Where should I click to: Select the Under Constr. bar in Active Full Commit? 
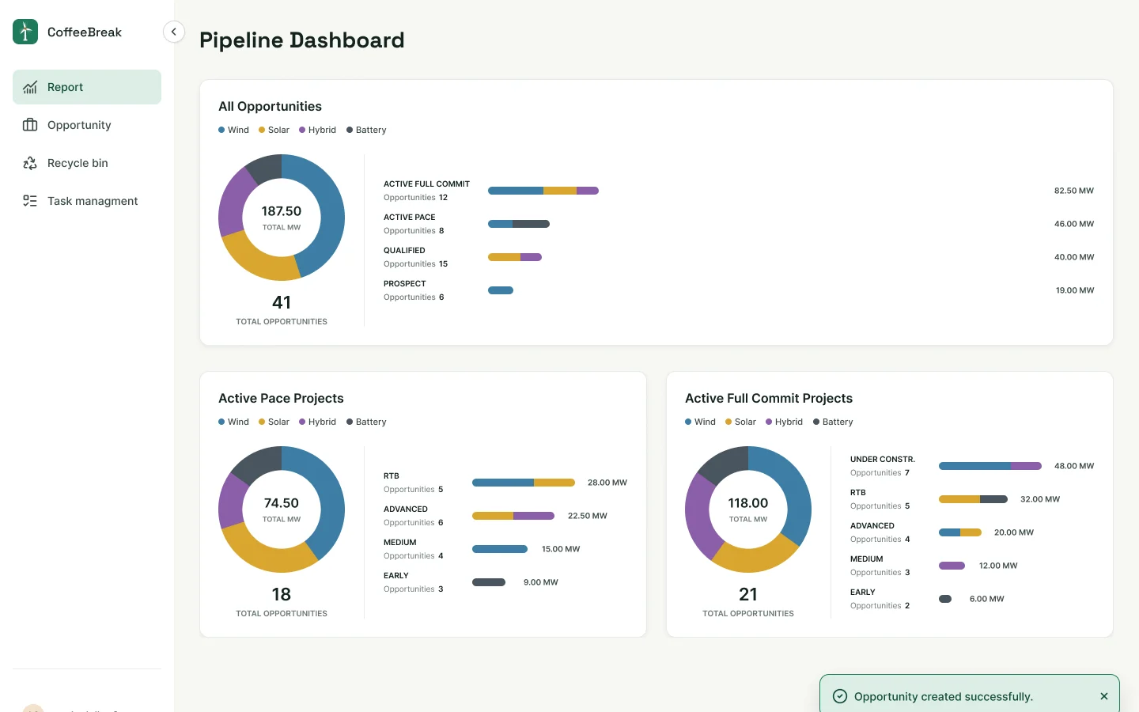990,466
